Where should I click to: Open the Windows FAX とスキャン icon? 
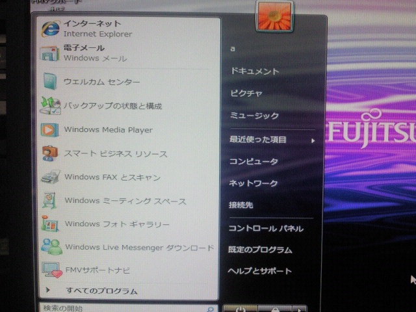pos(51,177)
